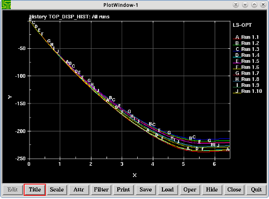Open the Scale options
The height and width of the screenshot is (199, 269).
point(56,189)
